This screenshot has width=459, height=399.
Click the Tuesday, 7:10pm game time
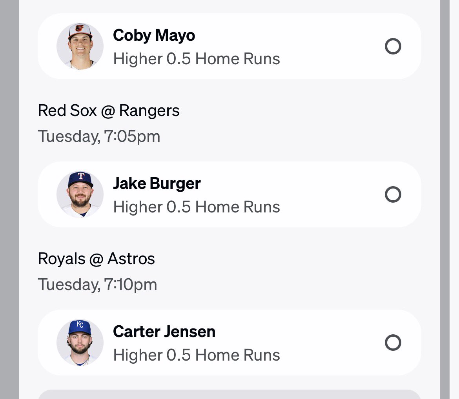pyautogui.click(x=97, y=285)
